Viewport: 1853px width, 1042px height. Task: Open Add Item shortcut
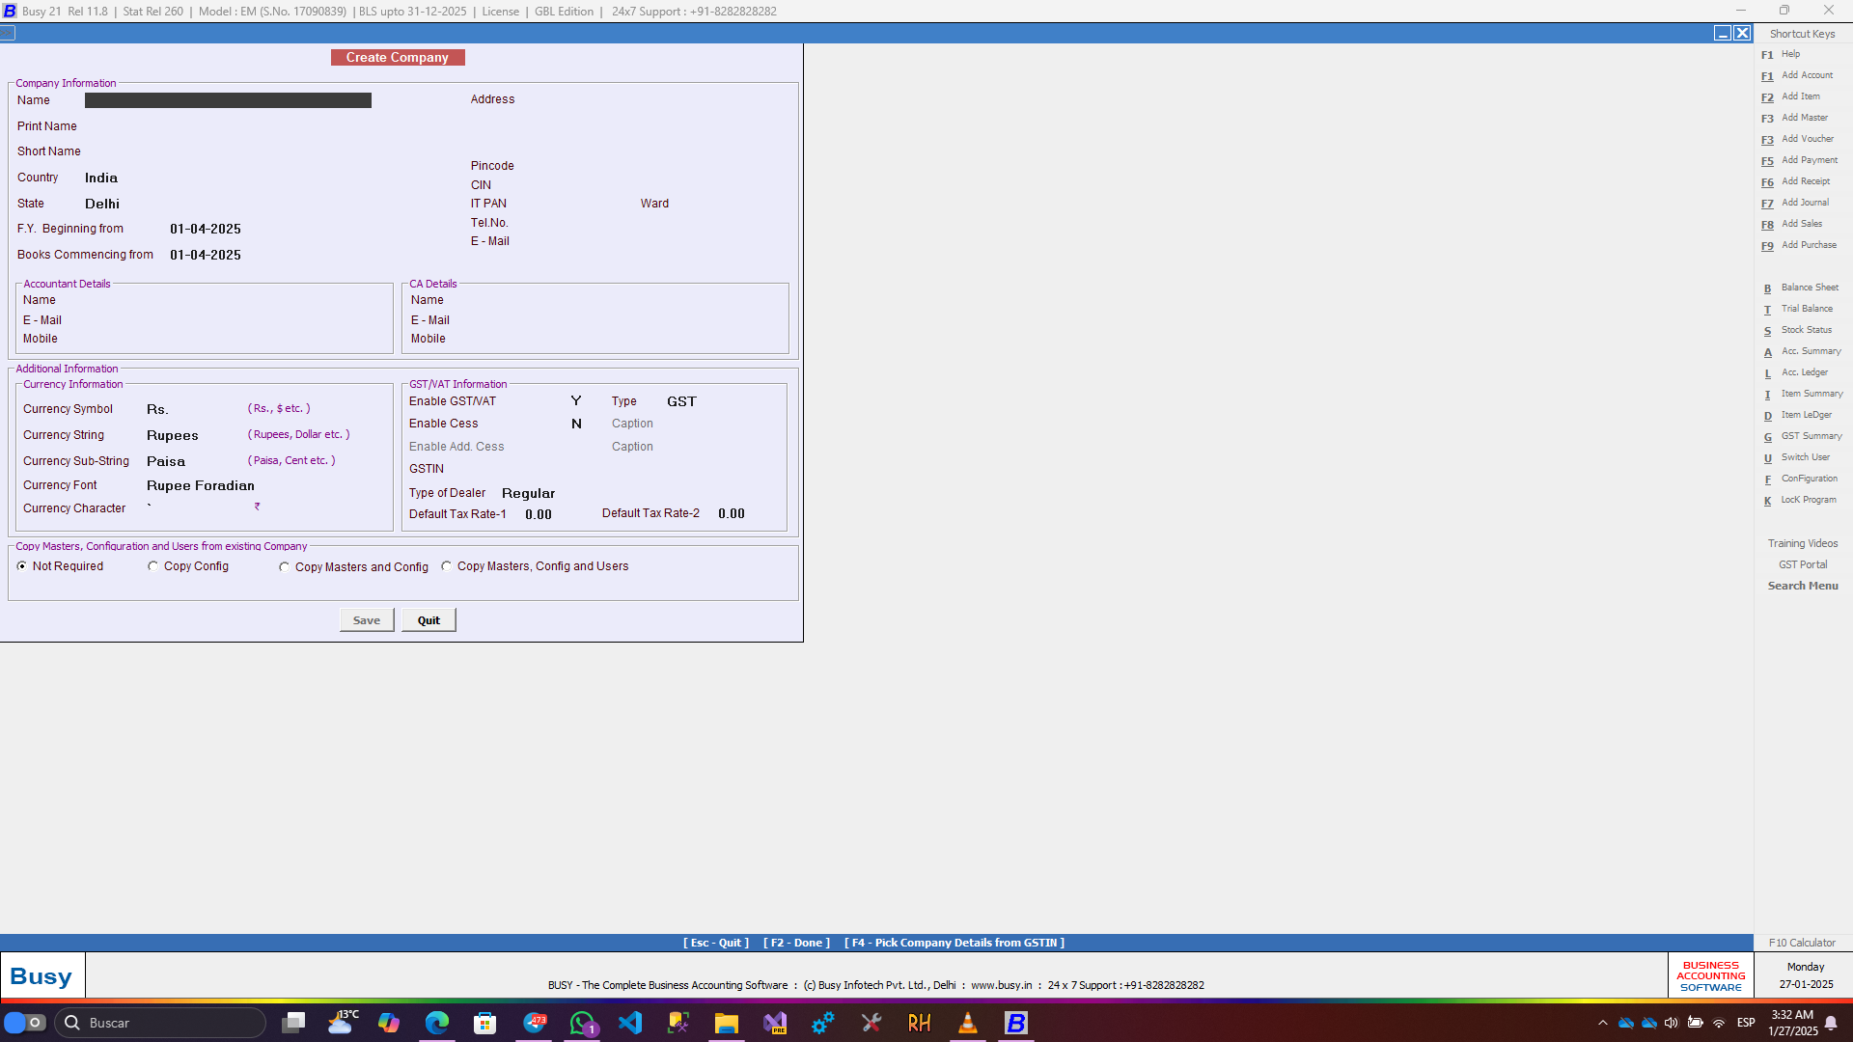(x=1790, y=96)
